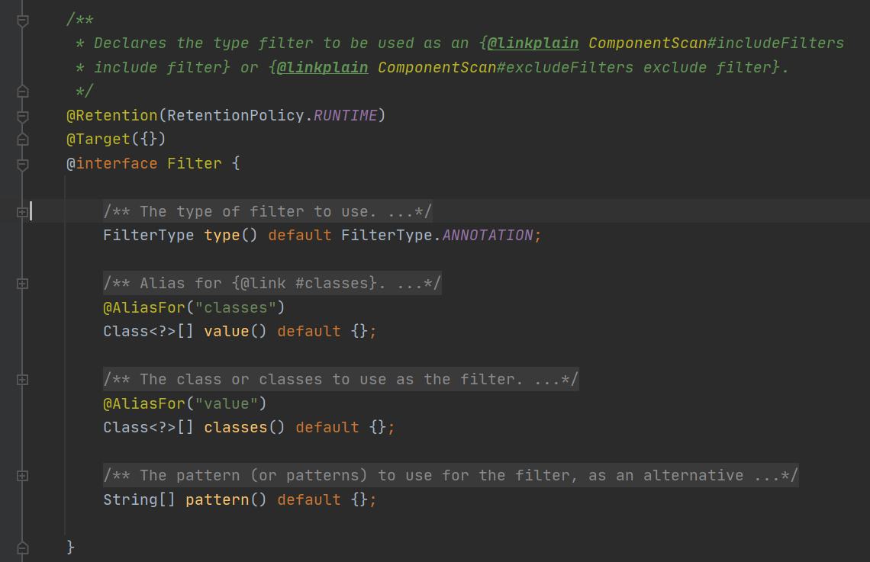Screen dimensions: 870x562
Task: Expand 'The type of filter to use' comment
Action: point(22,212)
